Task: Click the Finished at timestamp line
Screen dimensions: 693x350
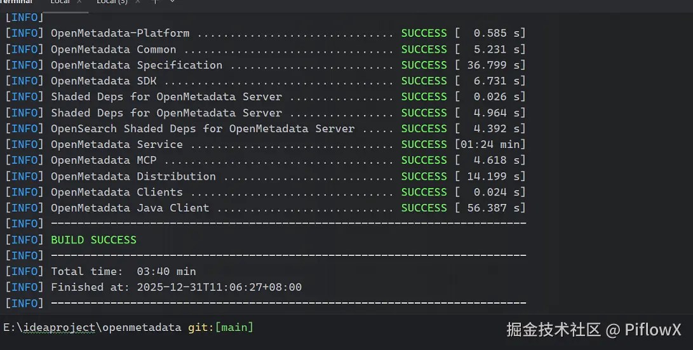Action: (176, 288)
